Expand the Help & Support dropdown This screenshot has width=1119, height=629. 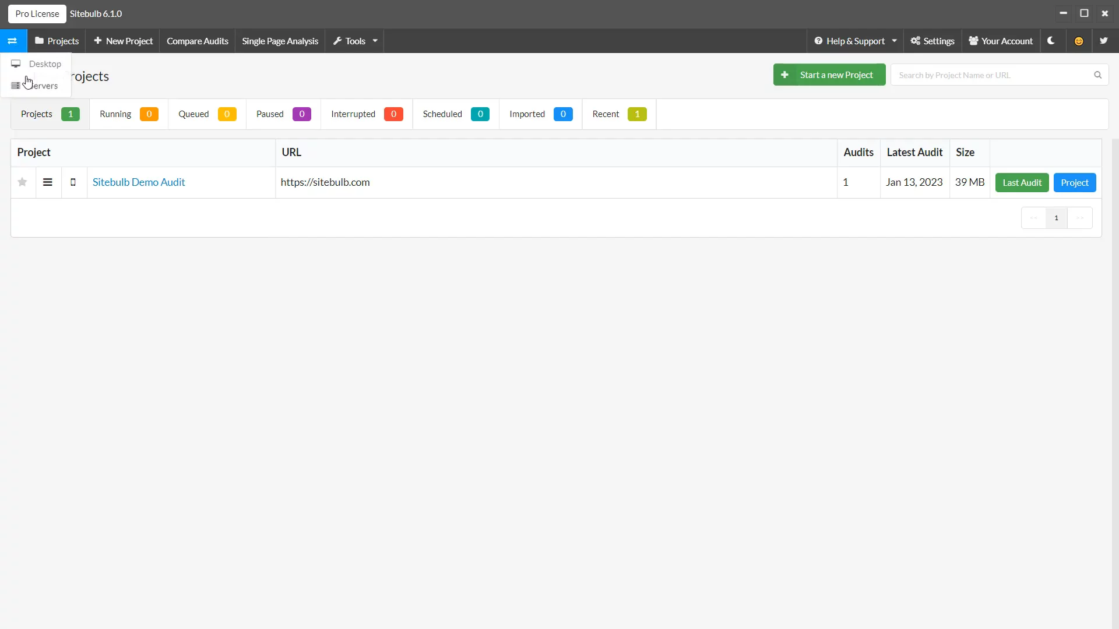pos(855,41)
